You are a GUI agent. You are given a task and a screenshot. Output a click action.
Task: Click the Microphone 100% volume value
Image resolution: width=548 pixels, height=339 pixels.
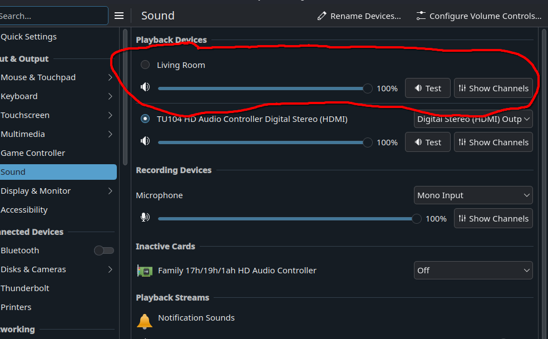tap(436, 219)
